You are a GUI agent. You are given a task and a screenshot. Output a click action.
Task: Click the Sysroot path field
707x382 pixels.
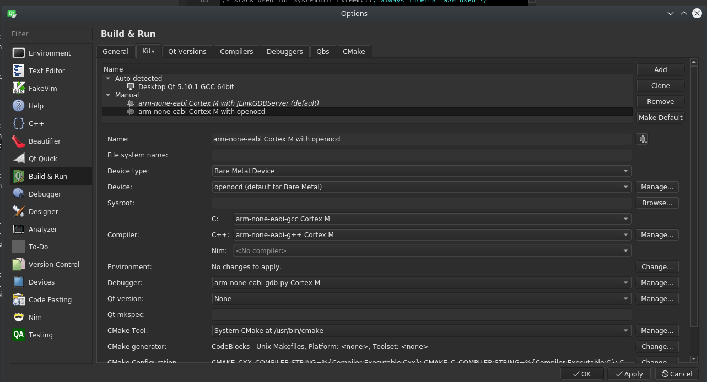pyautogui.click(x=422, y=203)
